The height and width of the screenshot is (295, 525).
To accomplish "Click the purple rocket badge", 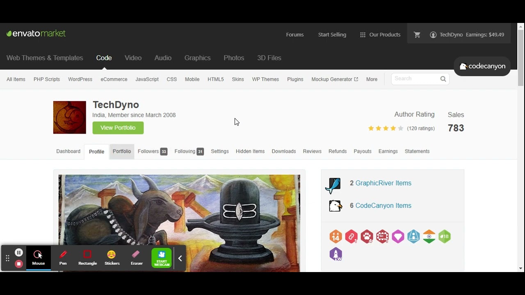I will pyautogui.click(x=336, y=254).
